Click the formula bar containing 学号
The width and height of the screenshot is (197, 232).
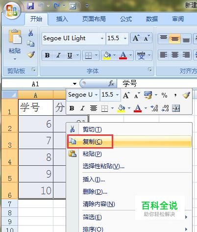[x=157, y=83]
